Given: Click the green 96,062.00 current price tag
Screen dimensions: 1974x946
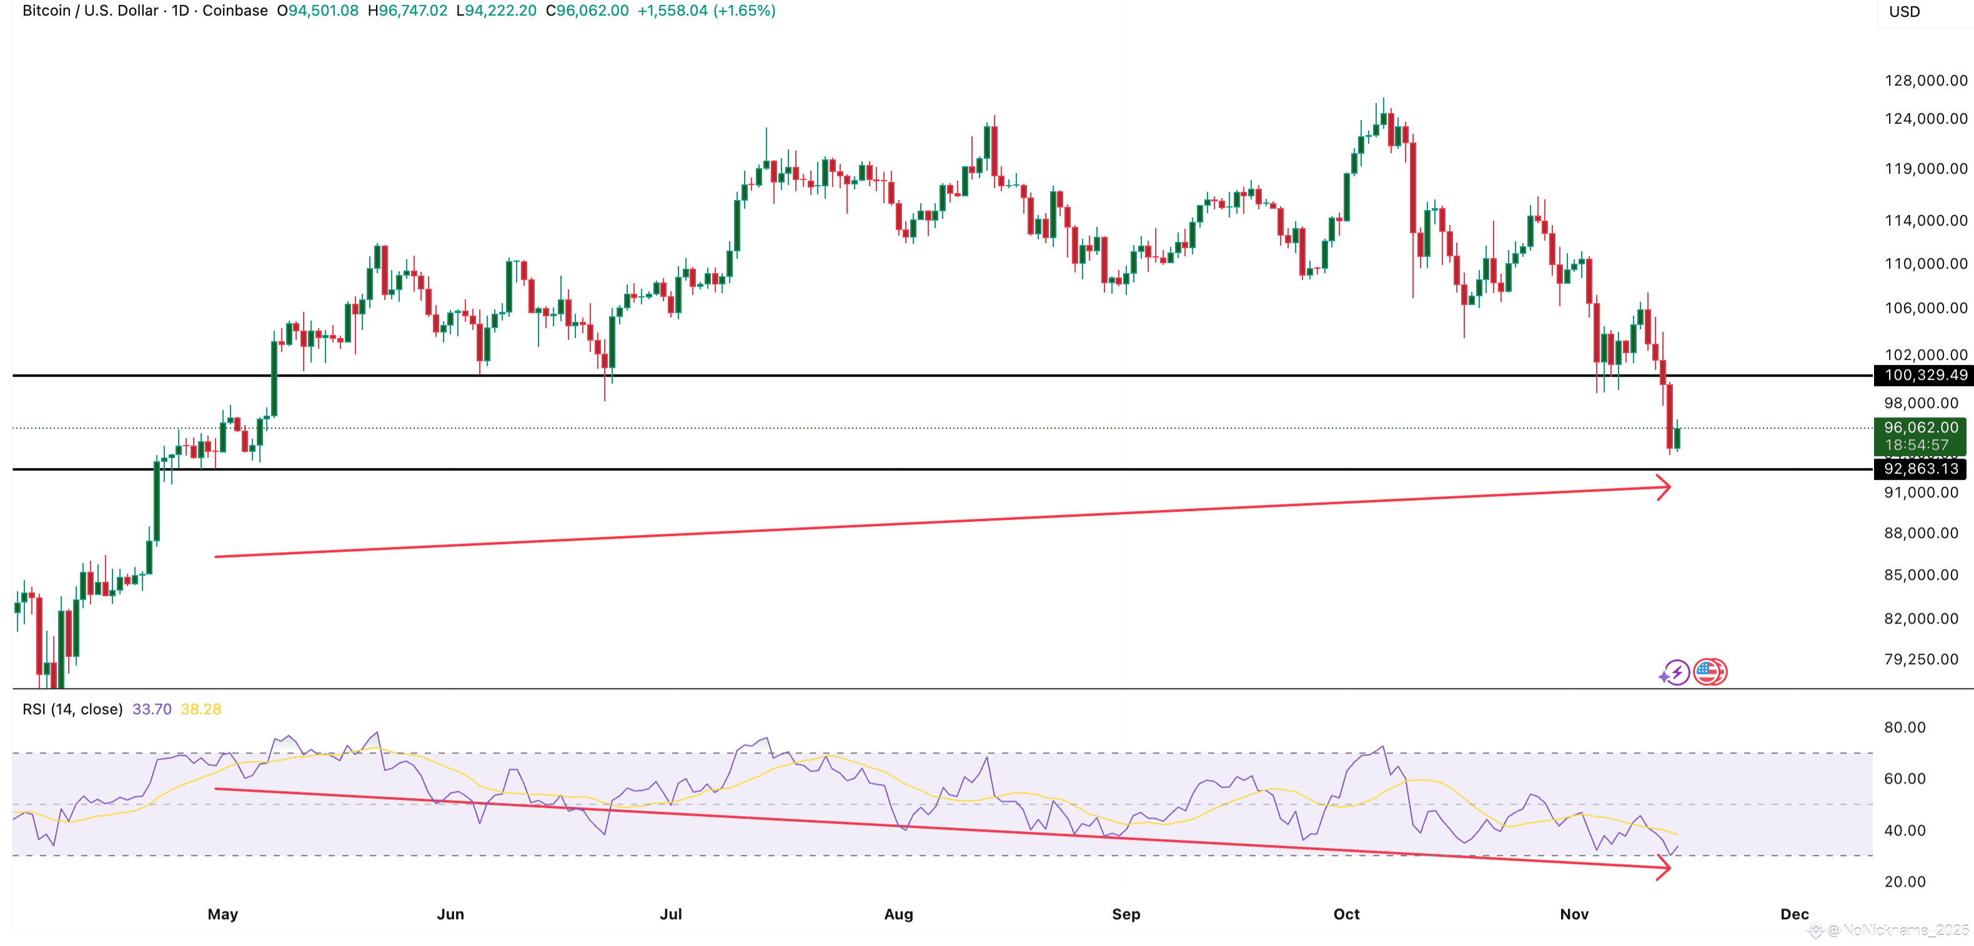Looking at the screenshot, I should coord(1920,428).
